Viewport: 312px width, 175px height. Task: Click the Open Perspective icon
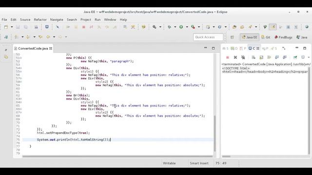coord(232,37)
